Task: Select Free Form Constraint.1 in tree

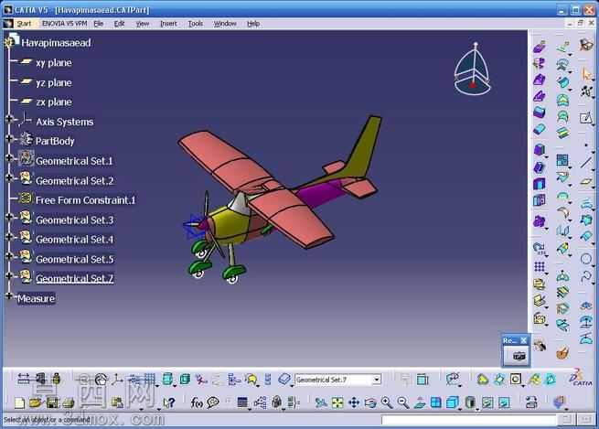Action: tap(86, 200)
